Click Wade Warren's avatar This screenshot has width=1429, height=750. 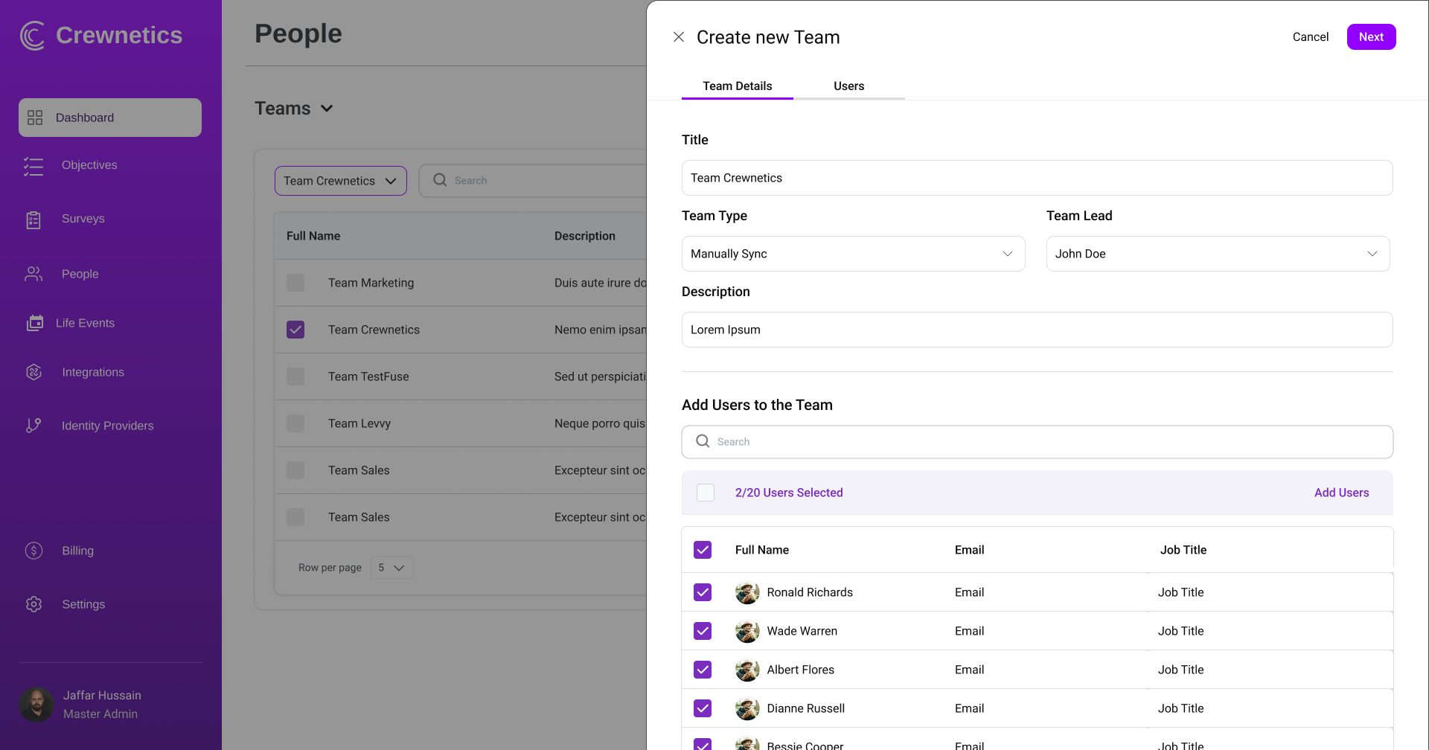pyautogui.click(x=747, y=631)
